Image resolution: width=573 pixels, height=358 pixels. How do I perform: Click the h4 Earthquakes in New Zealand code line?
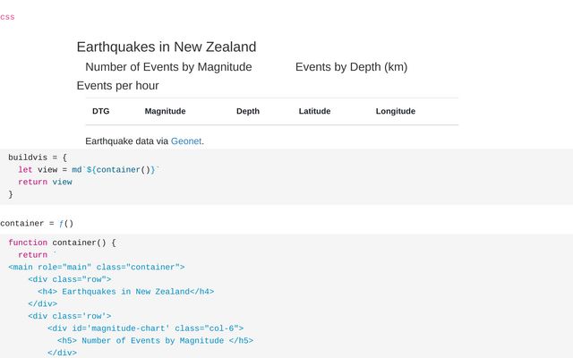point(125,291)
